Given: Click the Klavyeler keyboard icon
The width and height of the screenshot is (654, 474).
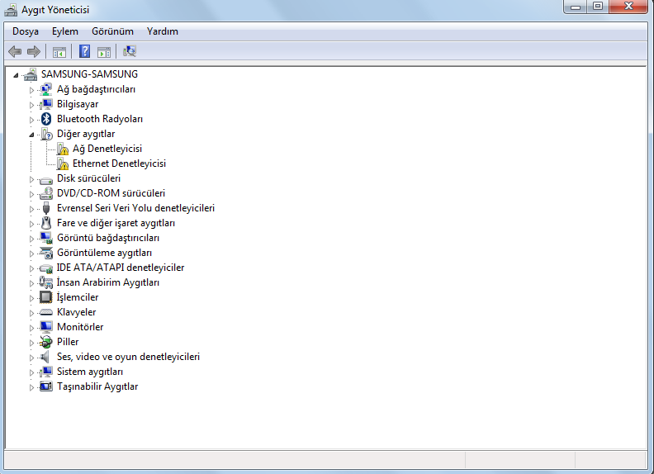Looking at the screenshot, I should 46,312.
